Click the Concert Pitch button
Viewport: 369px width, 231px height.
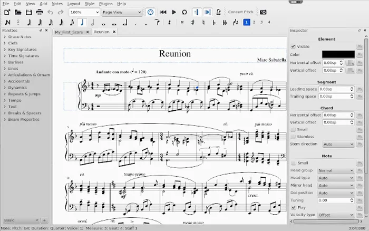click(x=240, y=12)
